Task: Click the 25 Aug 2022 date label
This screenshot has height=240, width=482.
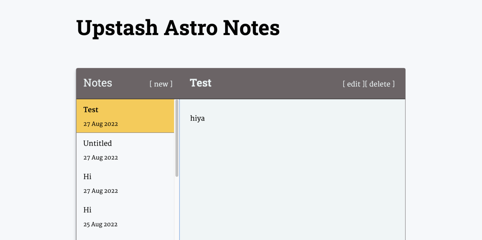Action: coord(101,224)
